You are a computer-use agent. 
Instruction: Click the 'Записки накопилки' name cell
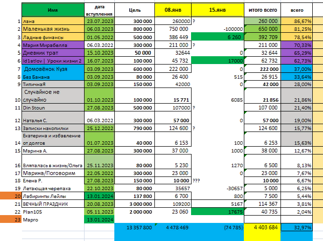point(53,128)
